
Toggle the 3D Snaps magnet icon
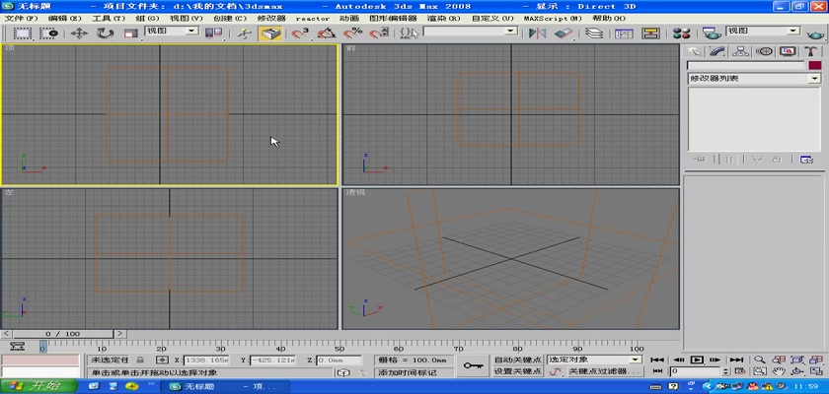[x=300, y=33]
